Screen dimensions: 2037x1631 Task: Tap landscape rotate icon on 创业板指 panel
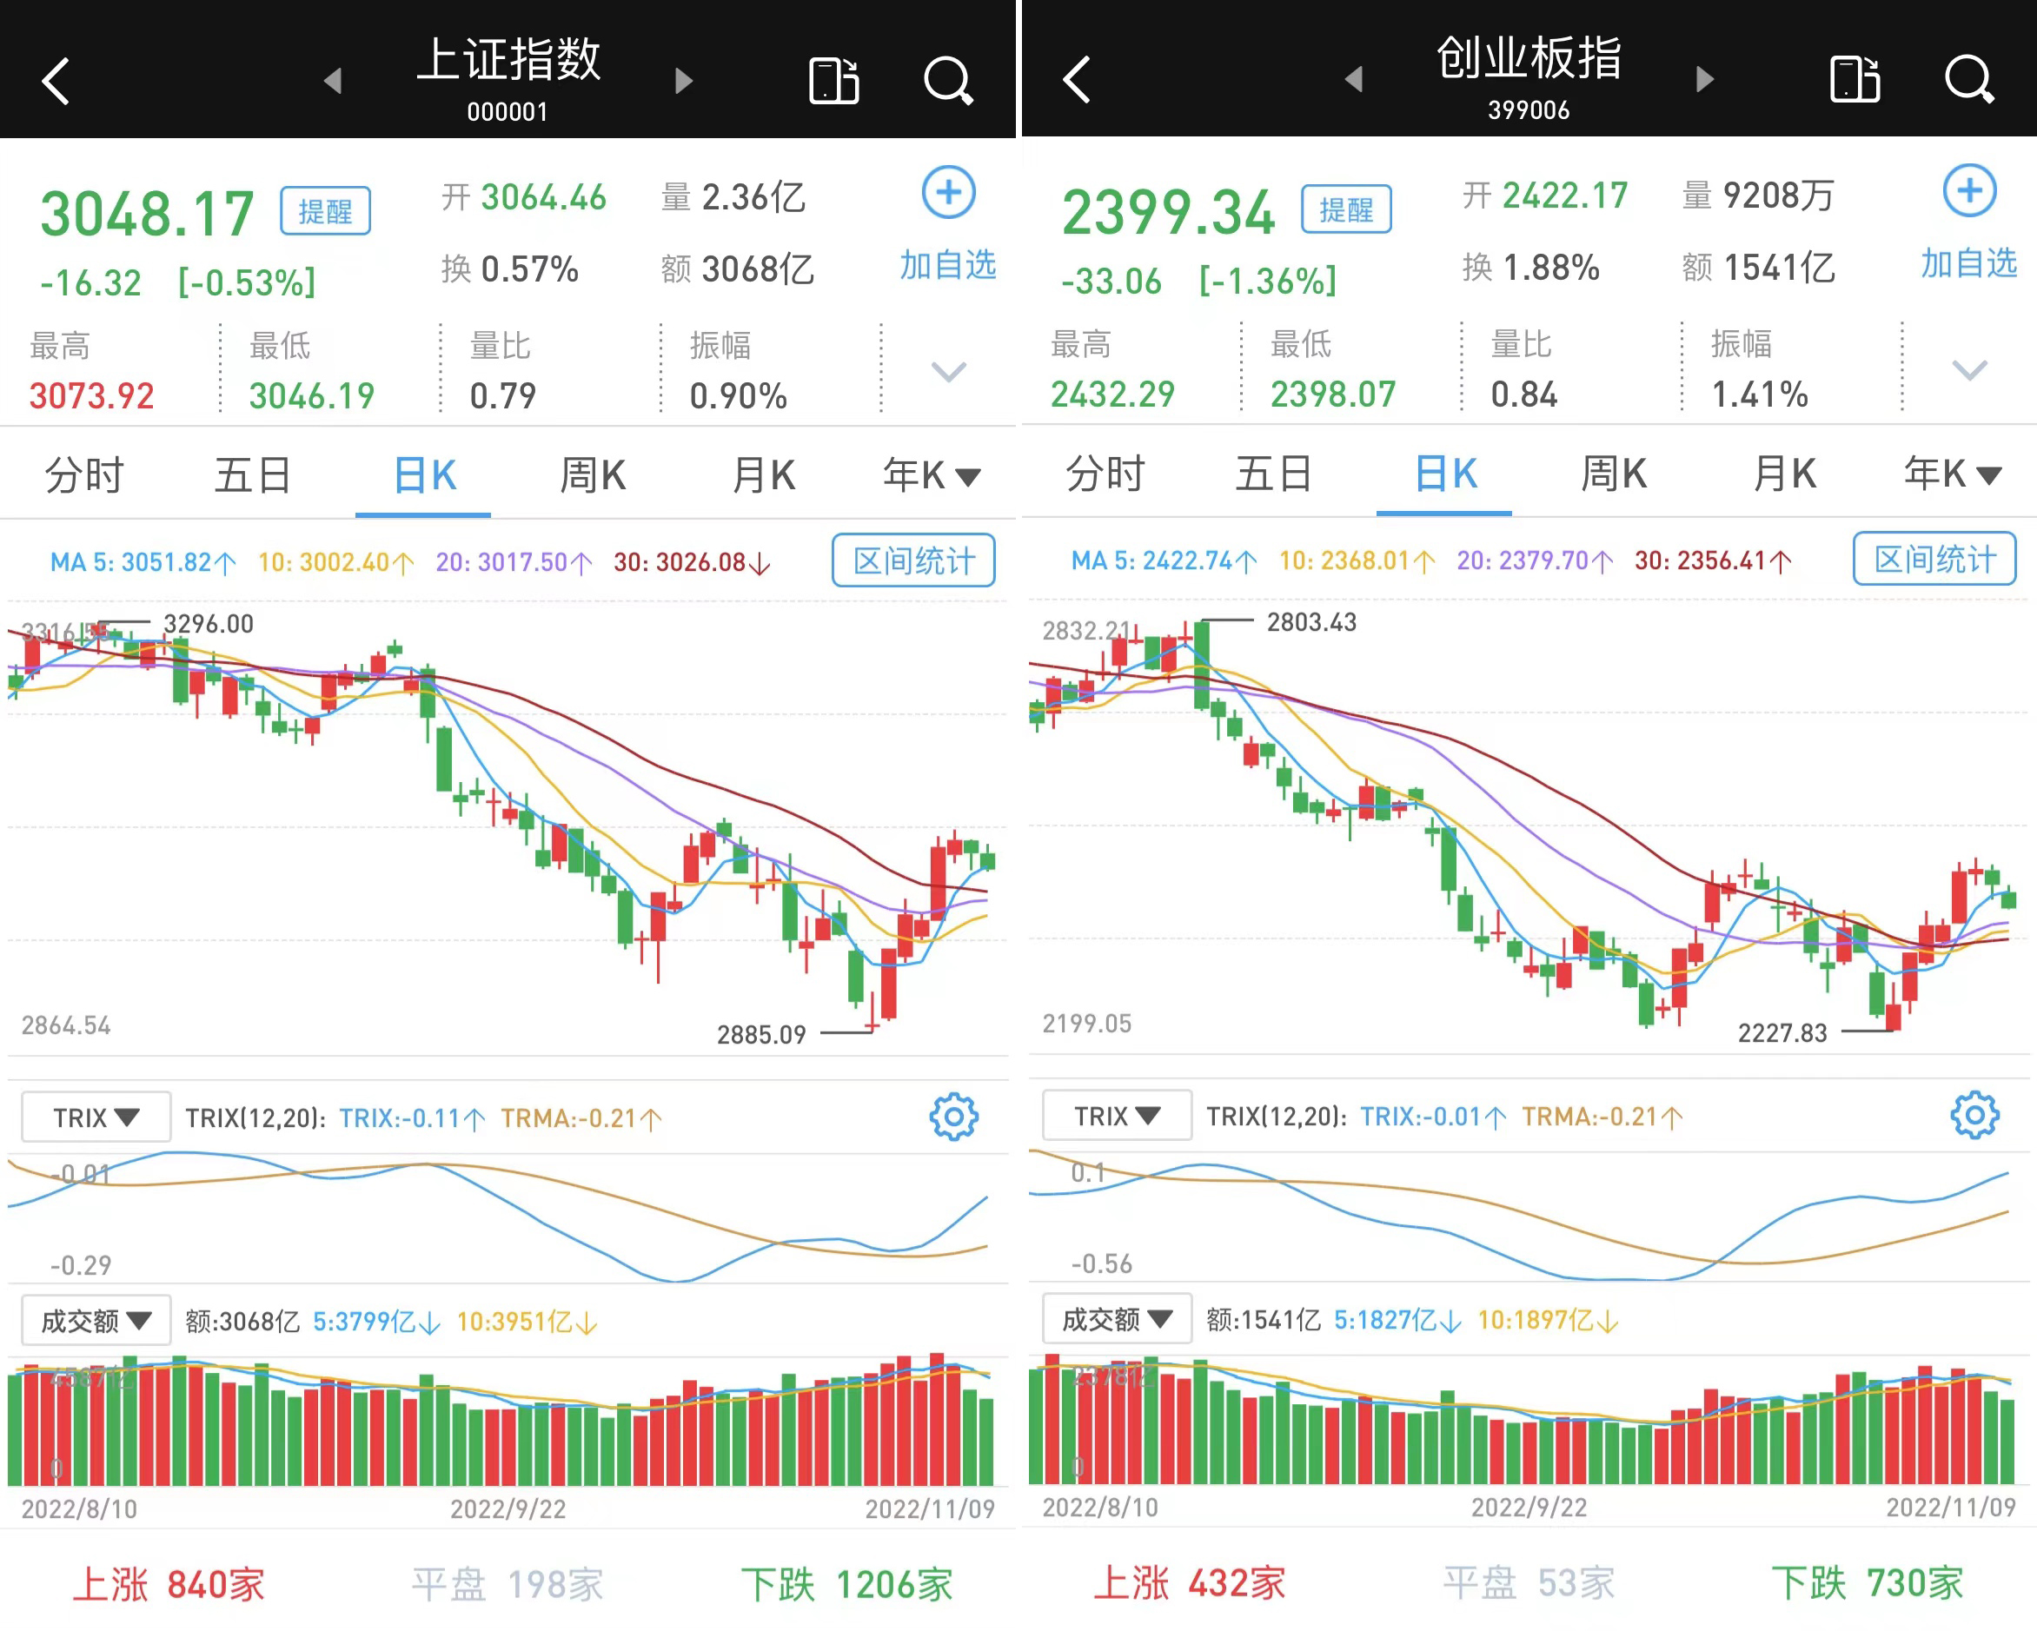coord(1854,79)
